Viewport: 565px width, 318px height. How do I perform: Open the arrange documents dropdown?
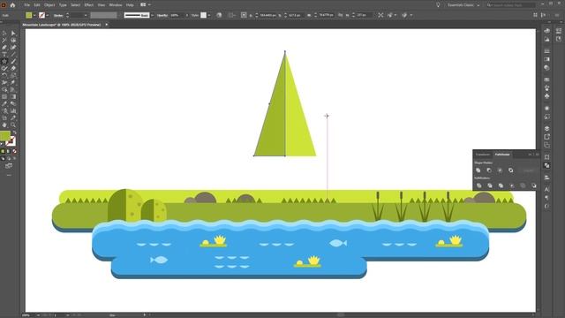[x=146, y=5]
